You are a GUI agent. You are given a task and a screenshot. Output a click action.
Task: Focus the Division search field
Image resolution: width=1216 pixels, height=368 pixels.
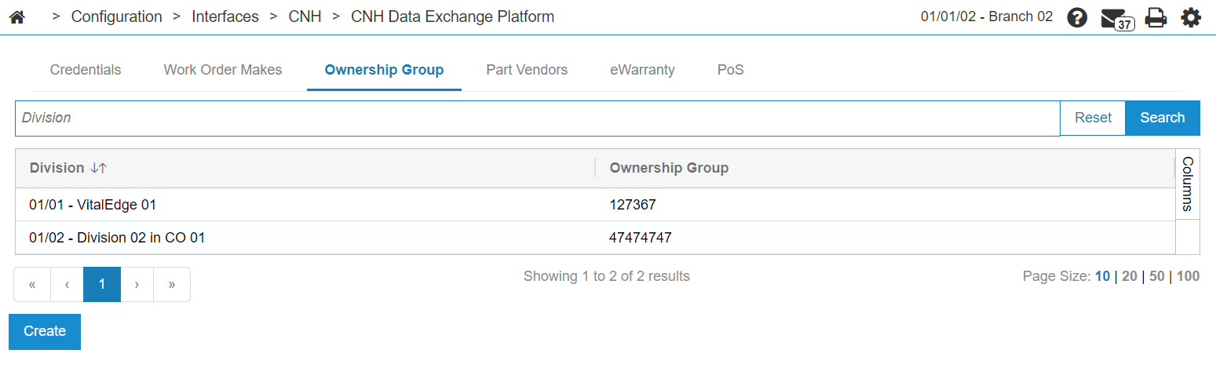tap(538, 118)
